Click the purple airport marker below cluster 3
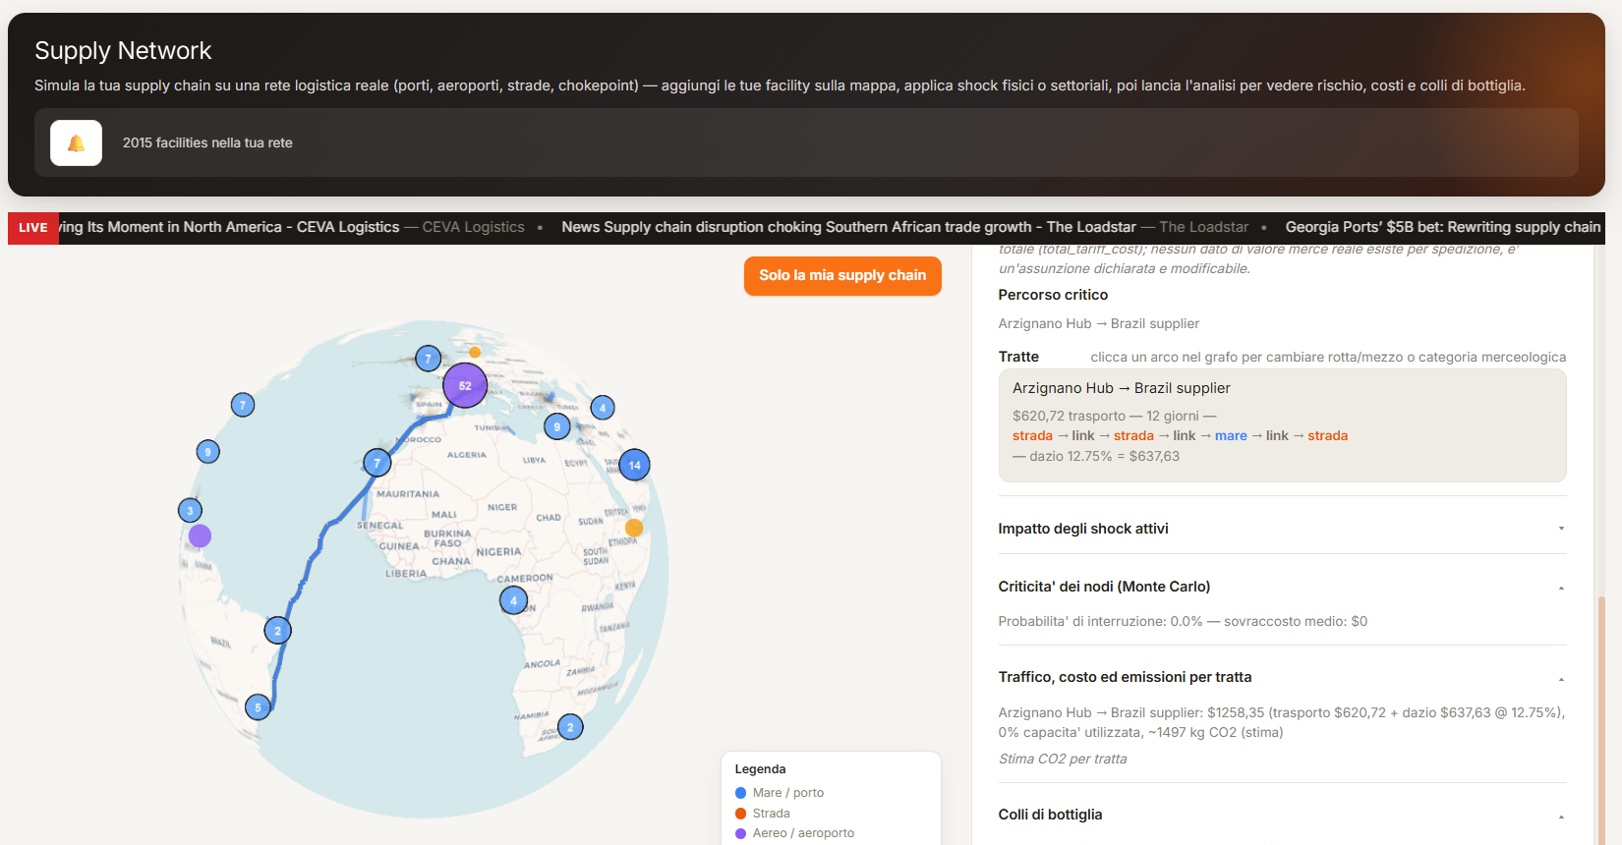1622x845 pixels. tap(200, 535)
